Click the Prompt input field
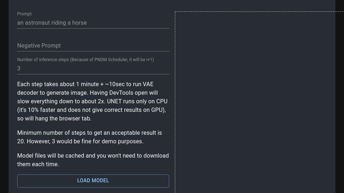 93,23
